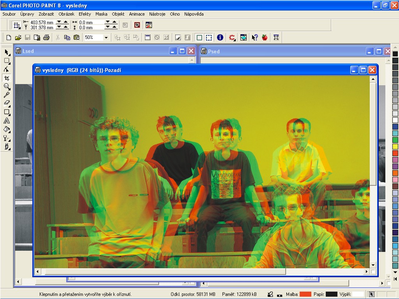Select the Zoom magnifier tool
Viewport: 399px width, 299px height.
click(x=7, y=86)
